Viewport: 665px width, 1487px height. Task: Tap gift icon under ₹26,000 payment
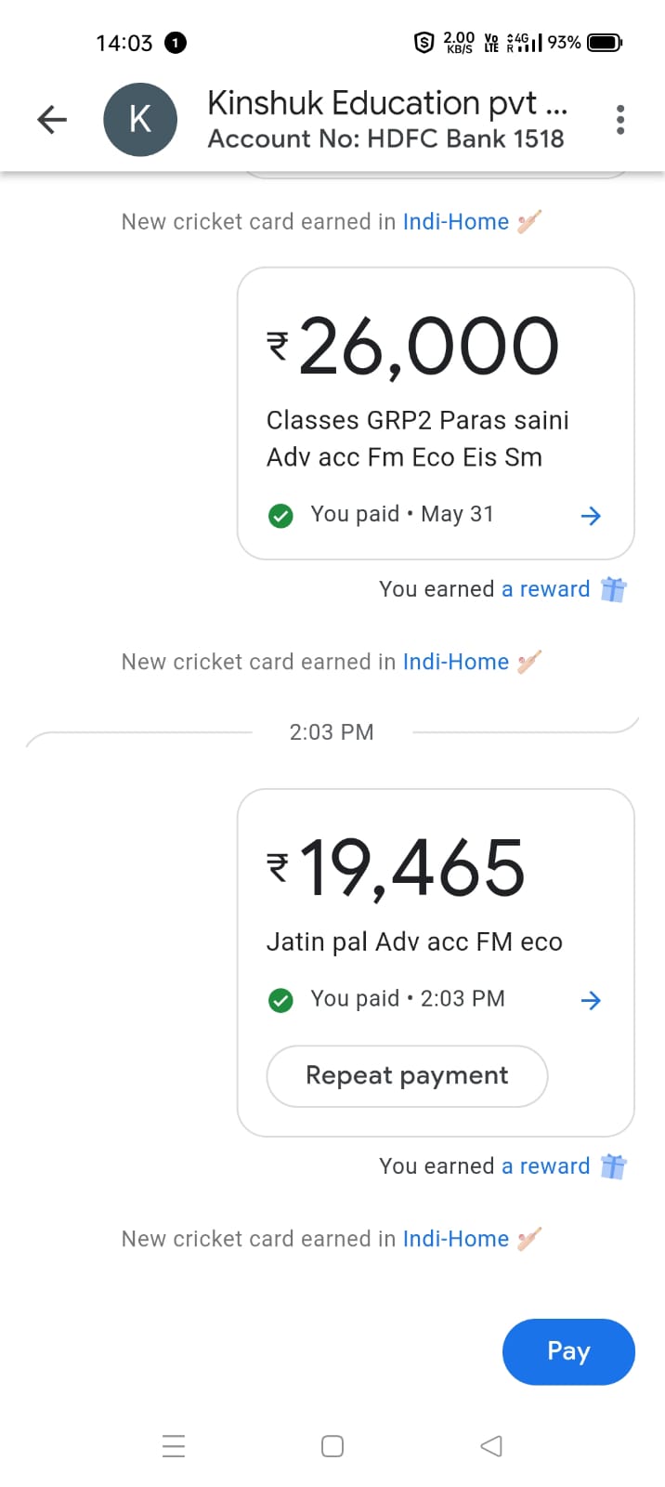[x=613, y=589]
